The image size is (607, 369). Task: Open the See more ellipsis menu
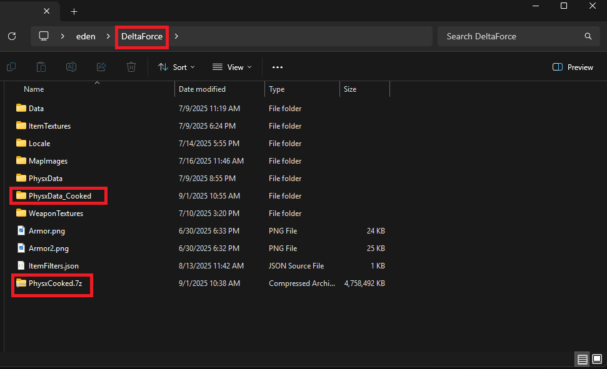(x=278, y=67)
